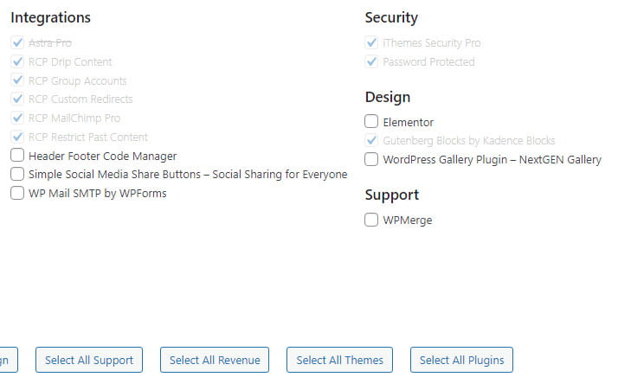Toggle the RCP Custom Redirects checkbox
Screen dimensions: 618x390
pos(17,99)
